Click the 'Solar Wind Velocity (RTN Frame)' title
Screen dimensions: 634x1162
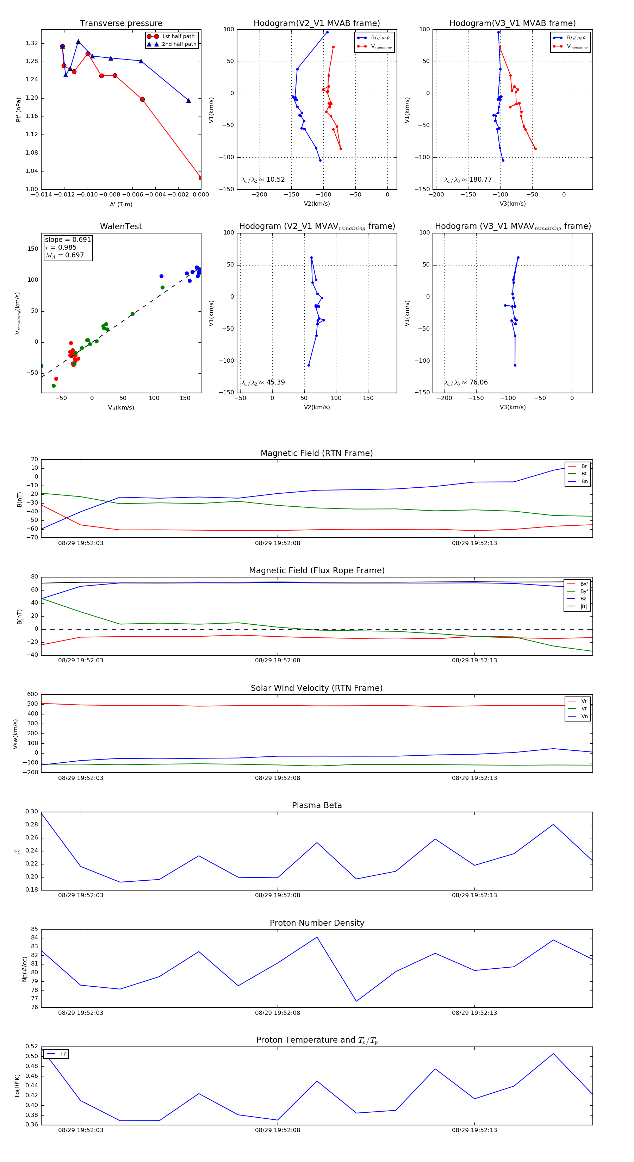coord(317,688)
